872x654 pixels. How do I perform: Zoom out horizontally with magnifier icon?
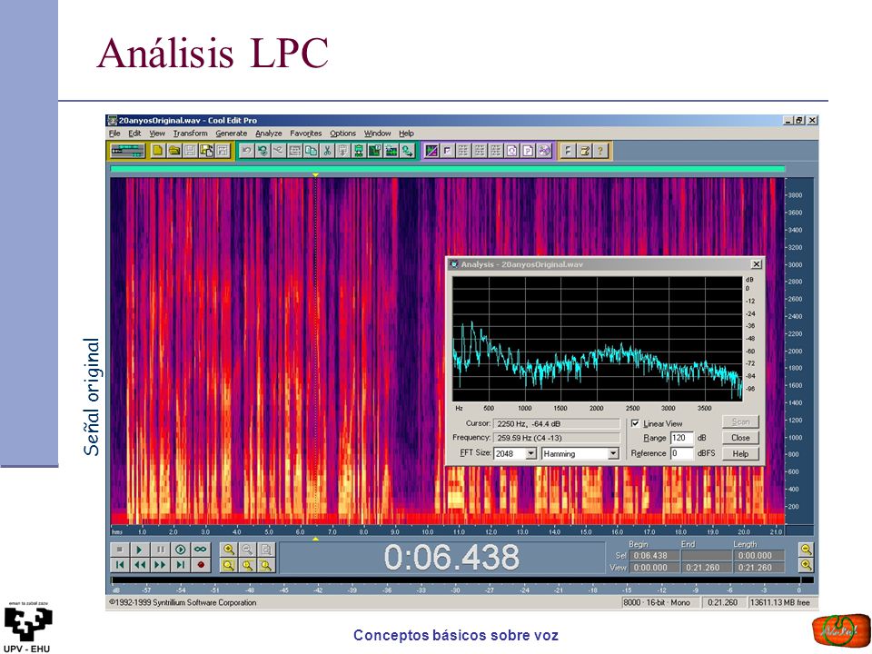click(247, 550)
